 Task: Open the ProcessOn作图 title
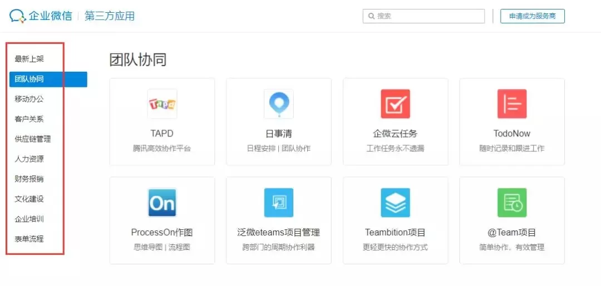pos(162,233)
